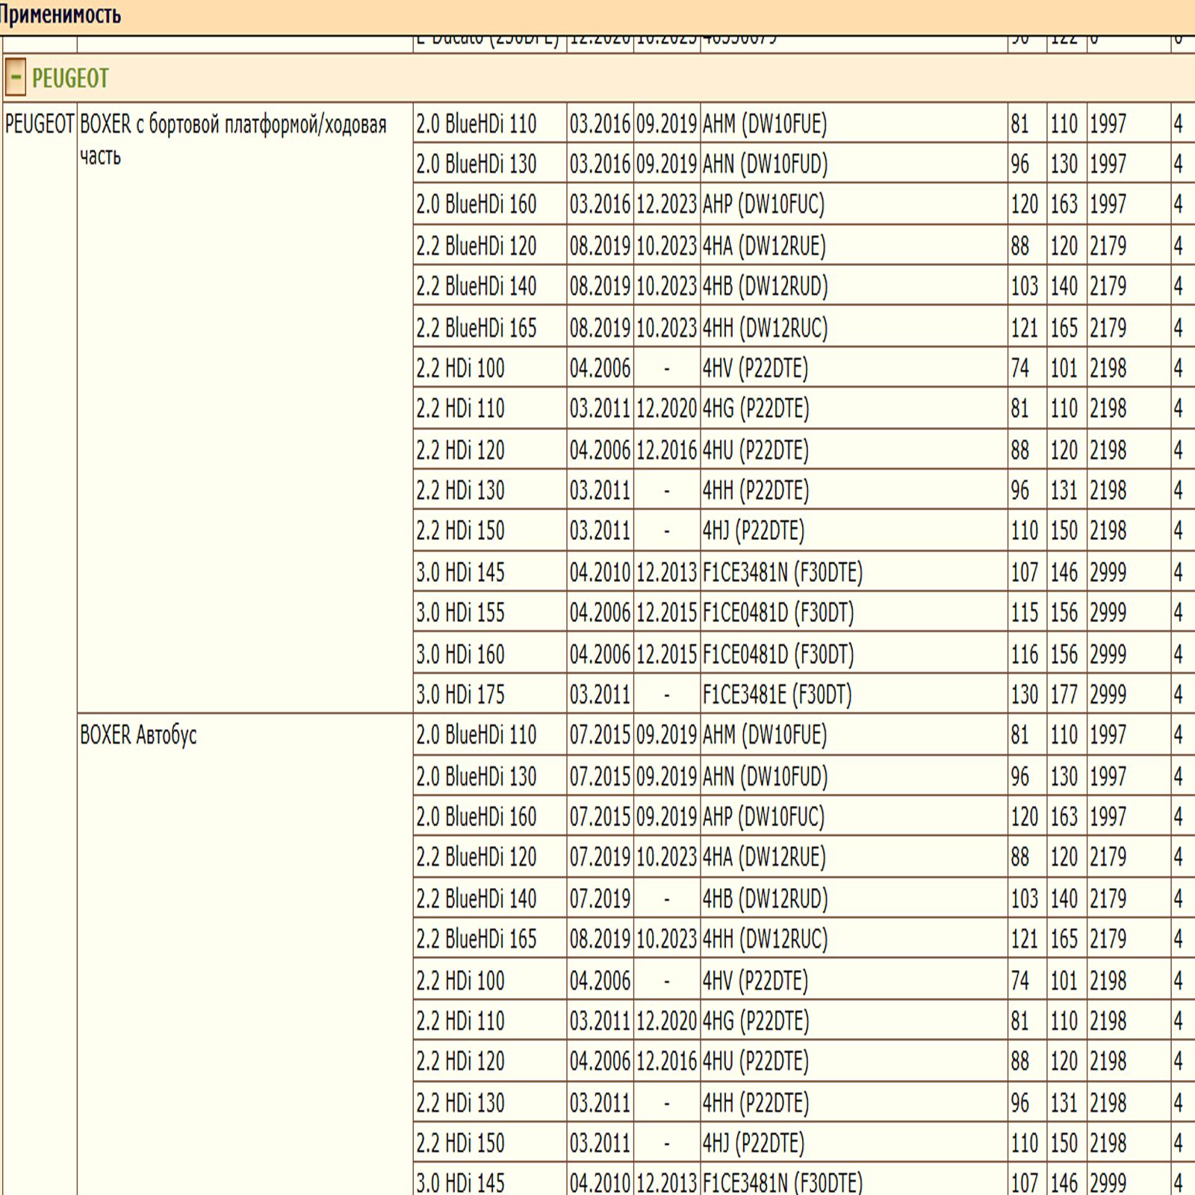Select the PEUGEOT make cell in first column

[40, 124]
